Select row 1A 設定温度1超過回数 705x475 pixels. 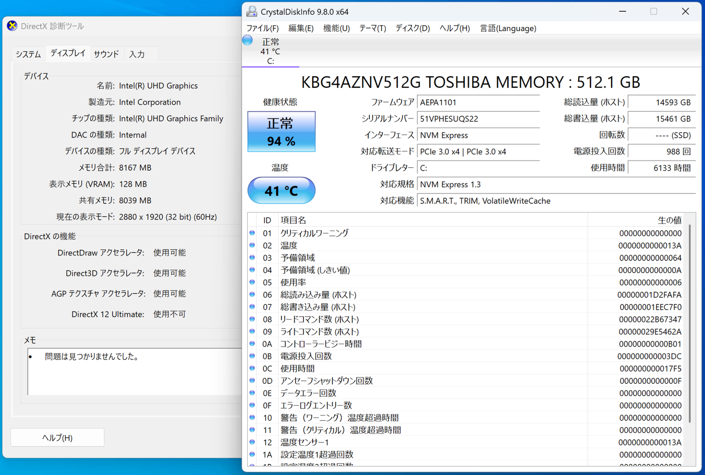466,454
